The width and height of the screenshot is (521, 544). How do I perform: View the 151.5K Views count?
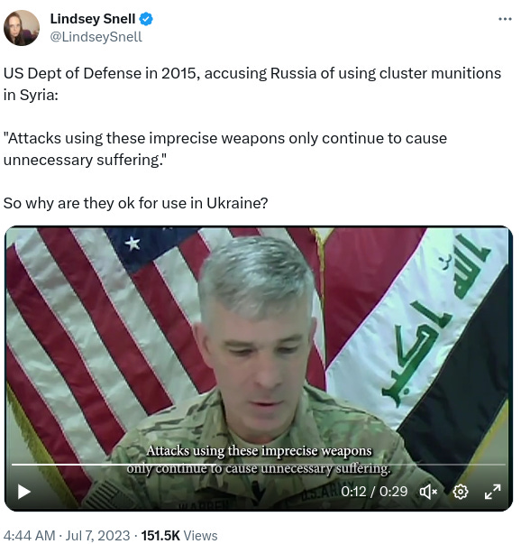(x=179, y=535)
